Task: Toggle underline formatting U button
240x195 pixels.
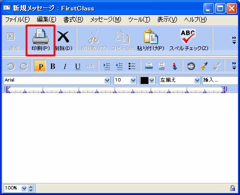Action: coord(77,66)
